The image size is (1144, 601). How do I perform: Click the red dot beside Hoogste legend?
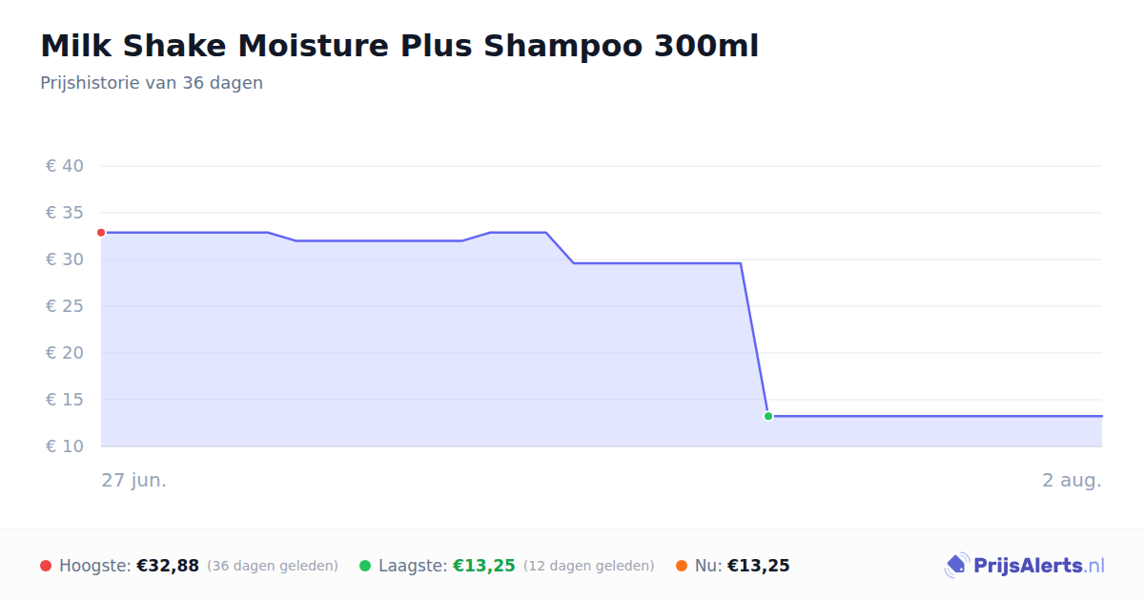[46, 566]
